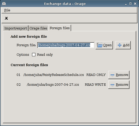
Task: Close the Exchange data window
Action: [135, 4]
